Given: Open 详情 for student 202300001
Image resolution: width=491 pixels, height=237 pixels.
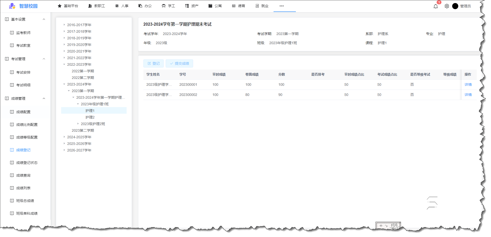Looking at the screenshot, I should [x=468, y=84].
